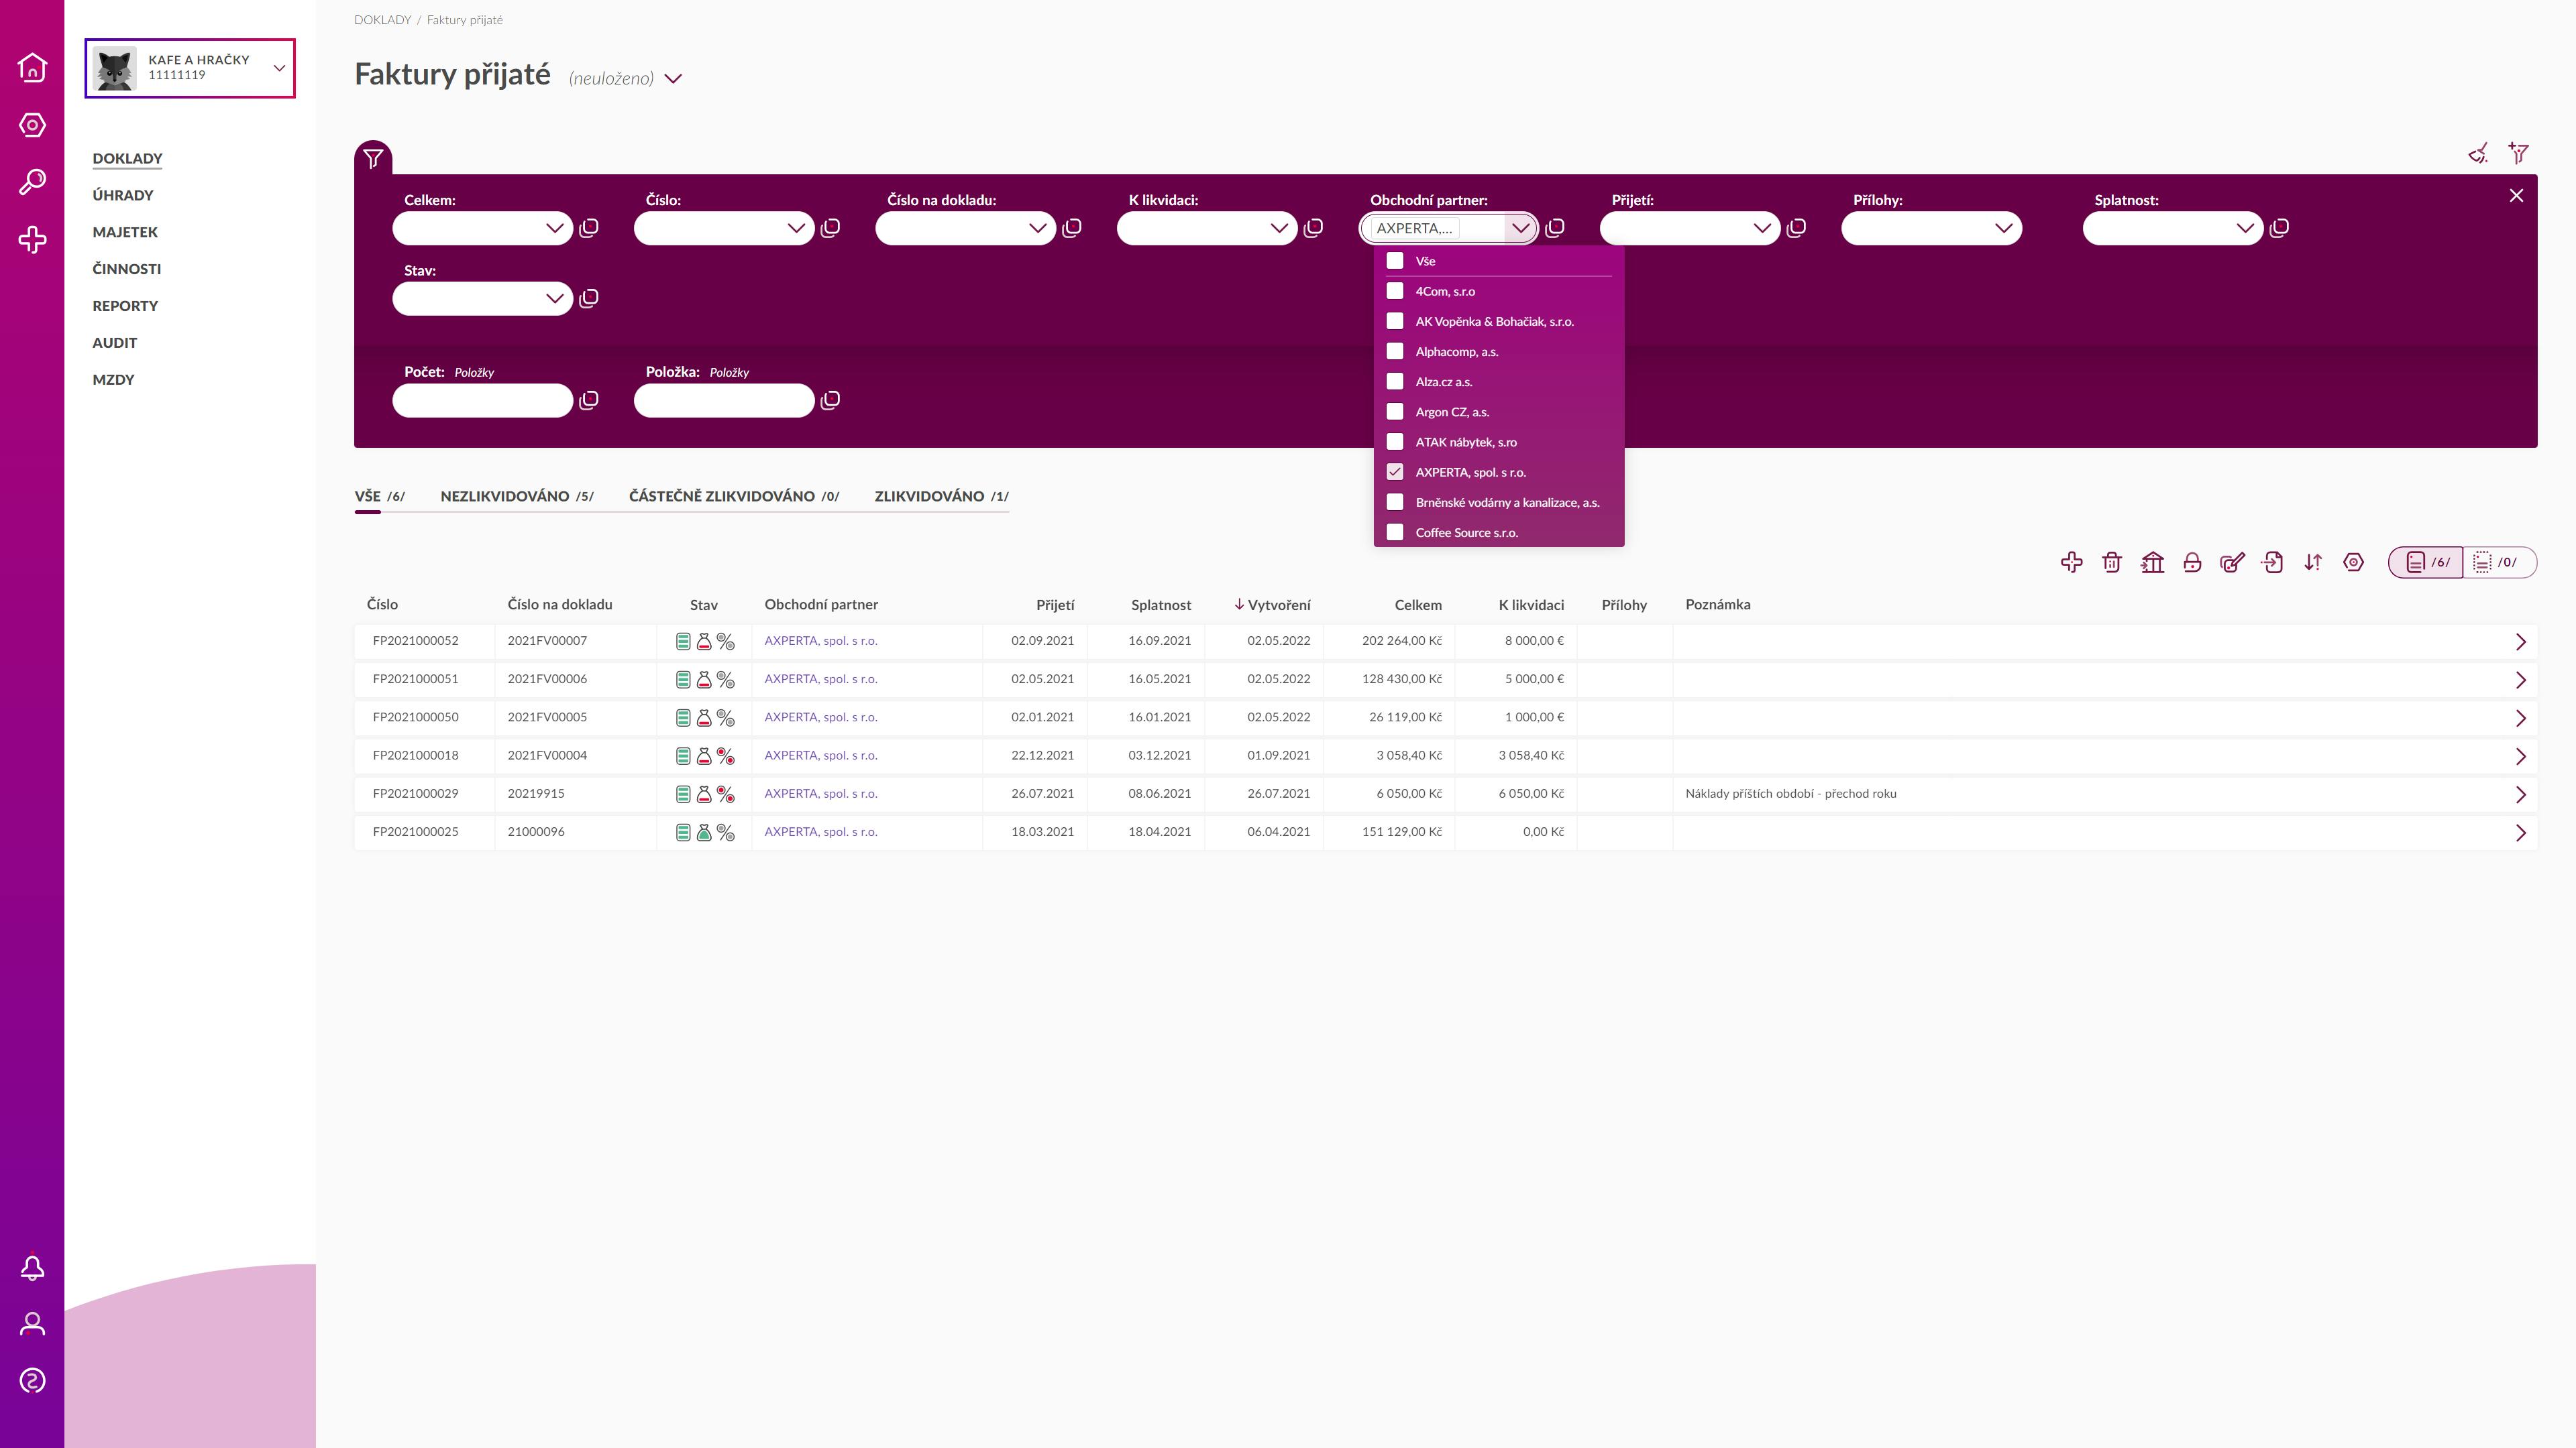Screen dimensions: 2576x1448
Task: Click copy icon next to Celkem filter
Action: point(589,228)
